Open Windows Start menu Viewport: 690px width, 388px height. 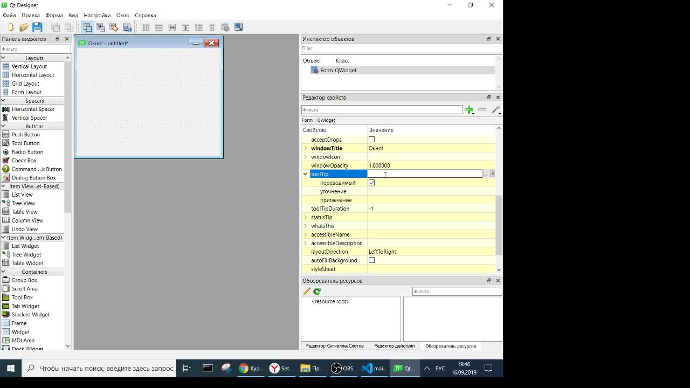11,369
